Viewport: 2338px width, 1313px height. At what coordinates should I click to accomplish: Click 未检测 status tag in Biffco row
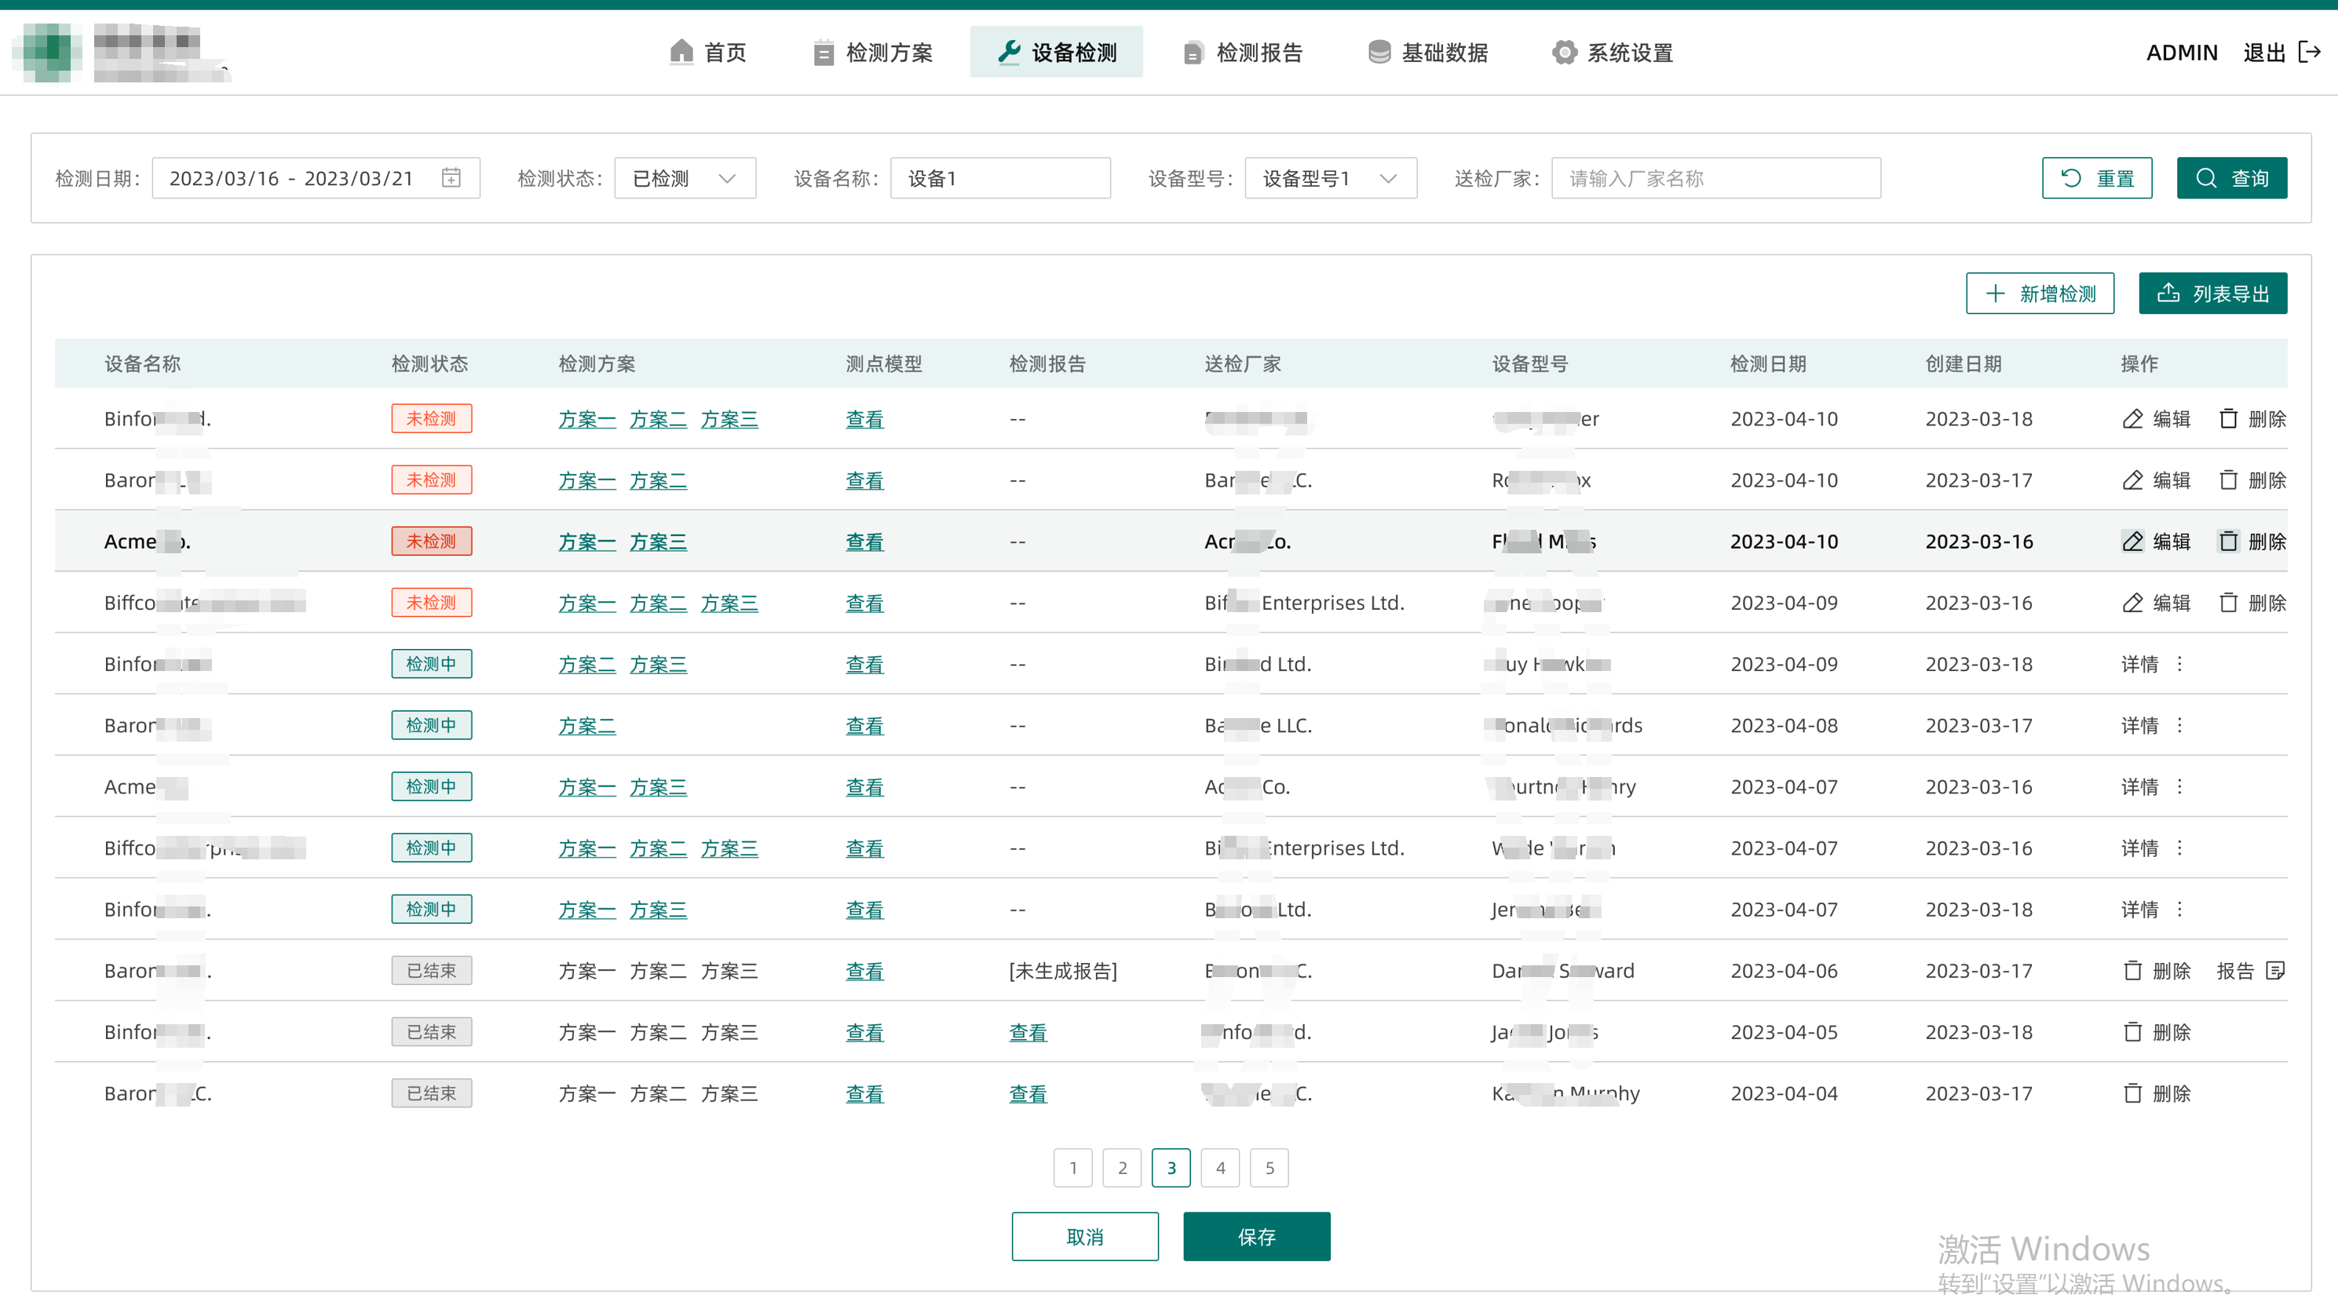(x=431, y=603)
